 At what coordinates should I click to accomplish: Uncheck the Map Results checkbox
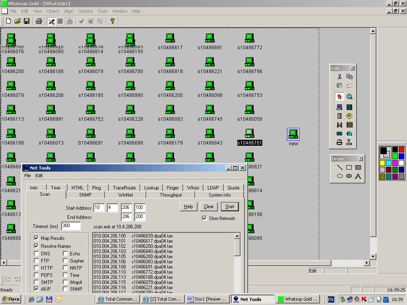pos(37,238)
